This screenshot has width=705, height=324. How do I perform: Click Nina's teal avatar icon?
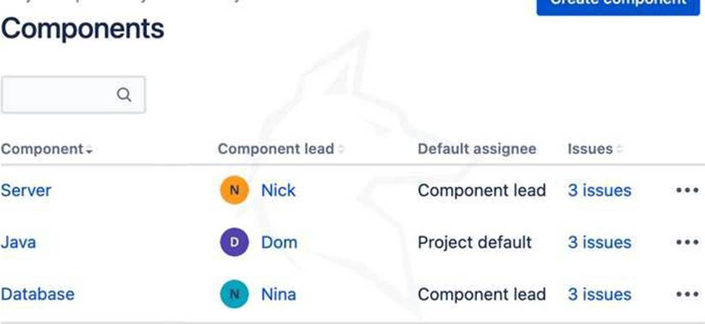[x=234, y=294]
